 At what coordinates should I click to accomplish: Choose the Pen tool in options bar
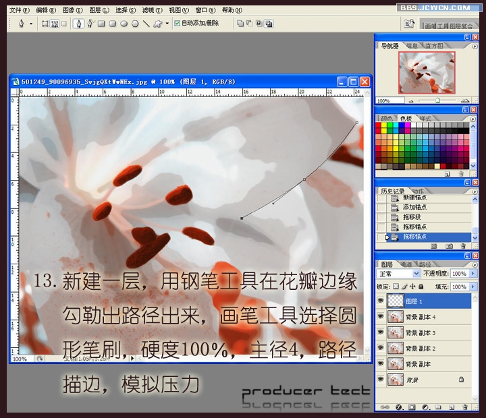pos(79,24)
